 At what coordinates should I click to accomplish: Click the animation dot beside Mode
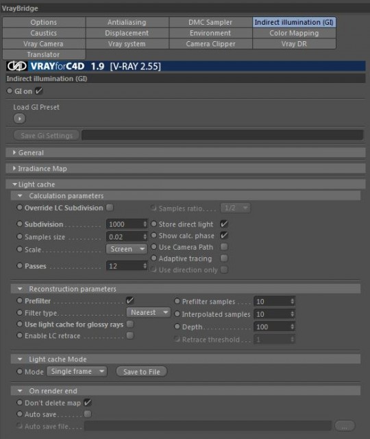pyautogui.click(x=19, y=371)
